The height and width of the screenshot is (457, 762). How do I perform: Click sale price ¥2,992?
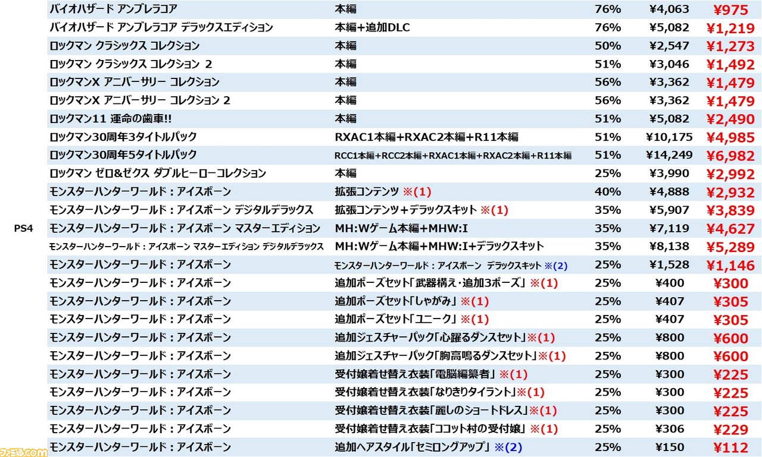point(729,174)
